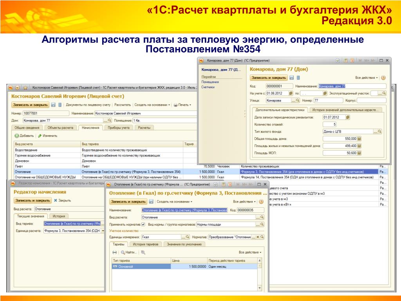Click the magnifier icon for Единицы измерения
The height and width of the screenshot is (301, 401).
click(188, 237)
